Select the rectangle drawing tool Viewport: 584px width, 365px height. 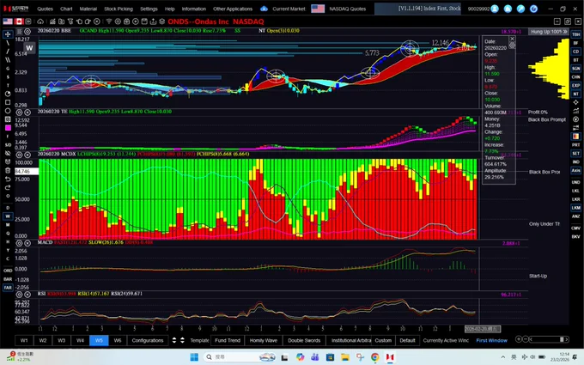coord(8,102)
